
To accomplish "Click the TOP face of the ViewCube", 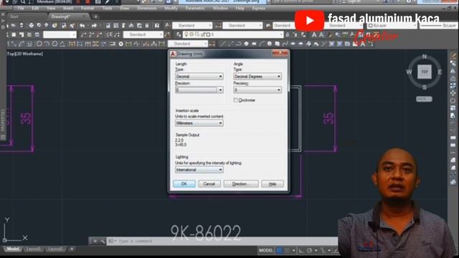I will coord(425,72).
